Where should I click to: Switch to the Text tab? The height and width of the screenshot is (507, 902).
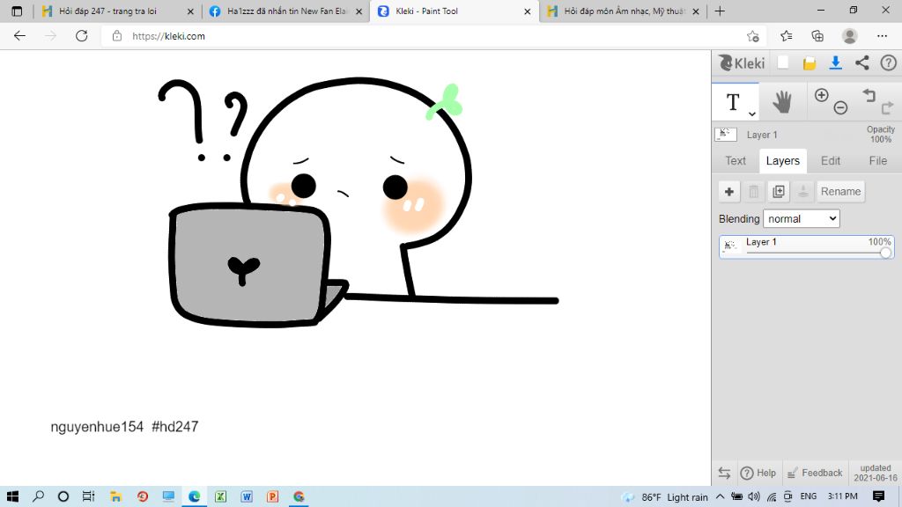coord(736,161)
